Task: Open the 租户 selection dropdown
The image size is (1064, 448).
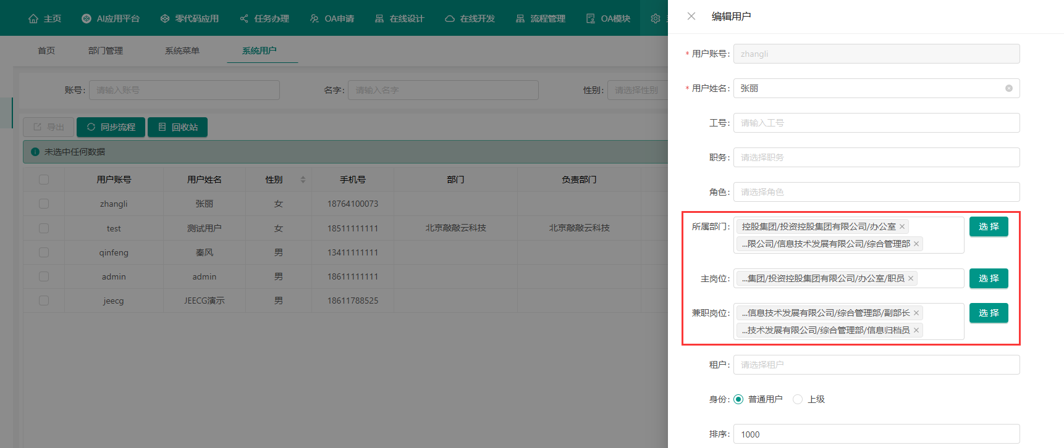Action: click(876, 365)
